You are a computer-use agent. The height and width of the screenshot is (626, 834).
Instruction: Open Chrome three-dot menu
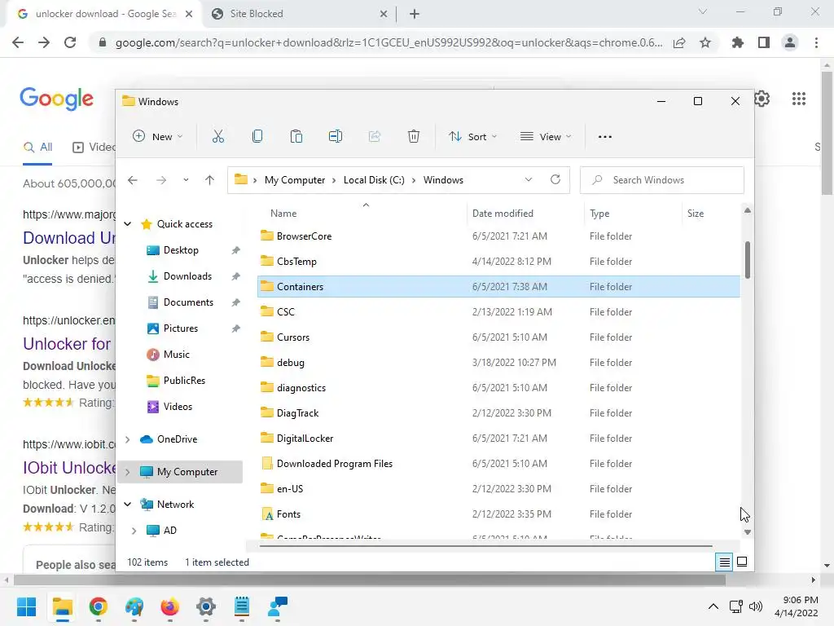[816, 42]
